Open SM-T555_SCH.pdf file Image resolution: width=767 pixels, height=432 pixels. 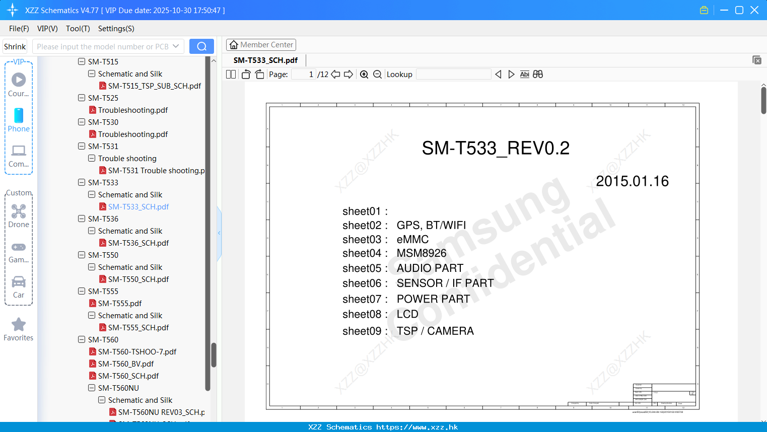(138, 327)
